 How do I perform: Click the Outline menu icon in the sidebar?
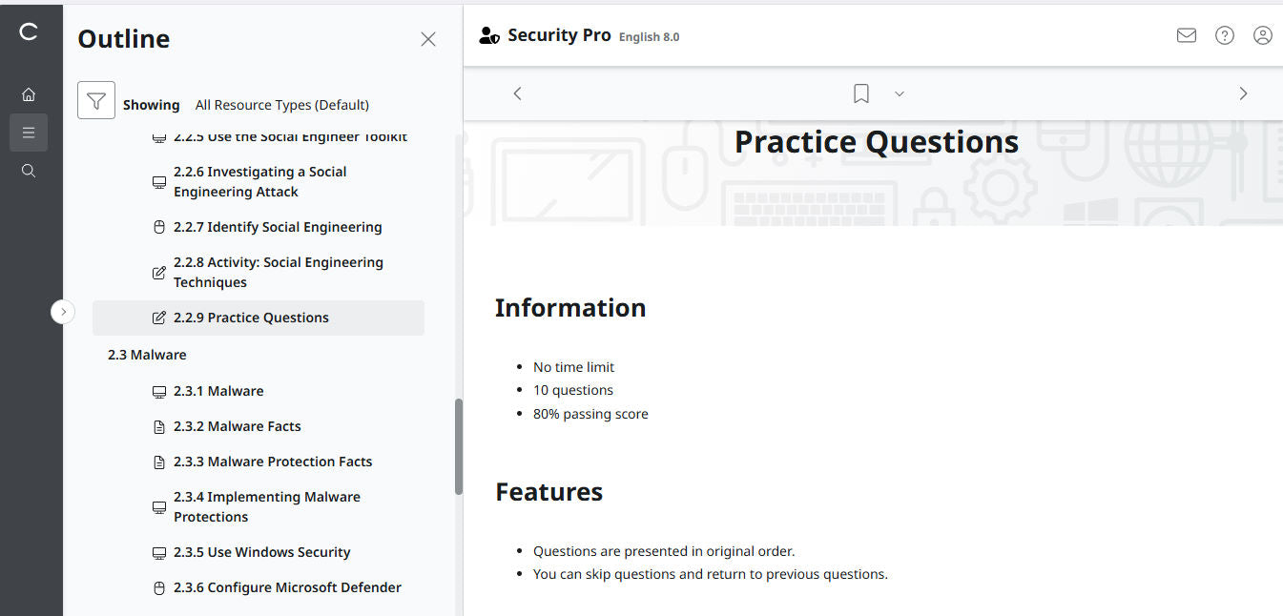click(x=28, y=132)
